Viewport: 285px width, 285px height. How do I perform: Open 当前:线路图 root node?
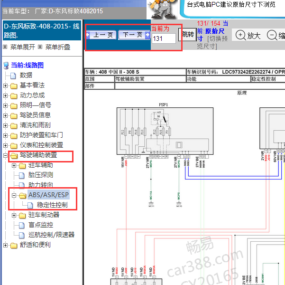tap(27, 65)
